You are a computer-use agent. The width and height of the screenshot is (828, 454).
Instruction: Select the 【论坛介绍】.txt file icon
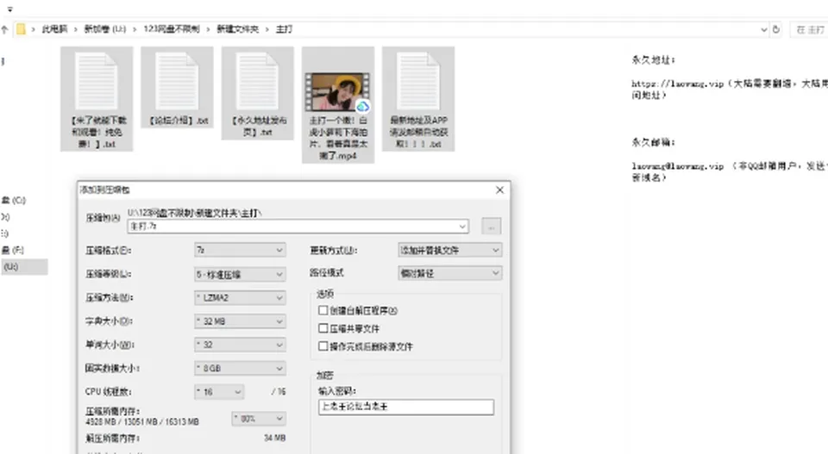[x=177, y=81]
